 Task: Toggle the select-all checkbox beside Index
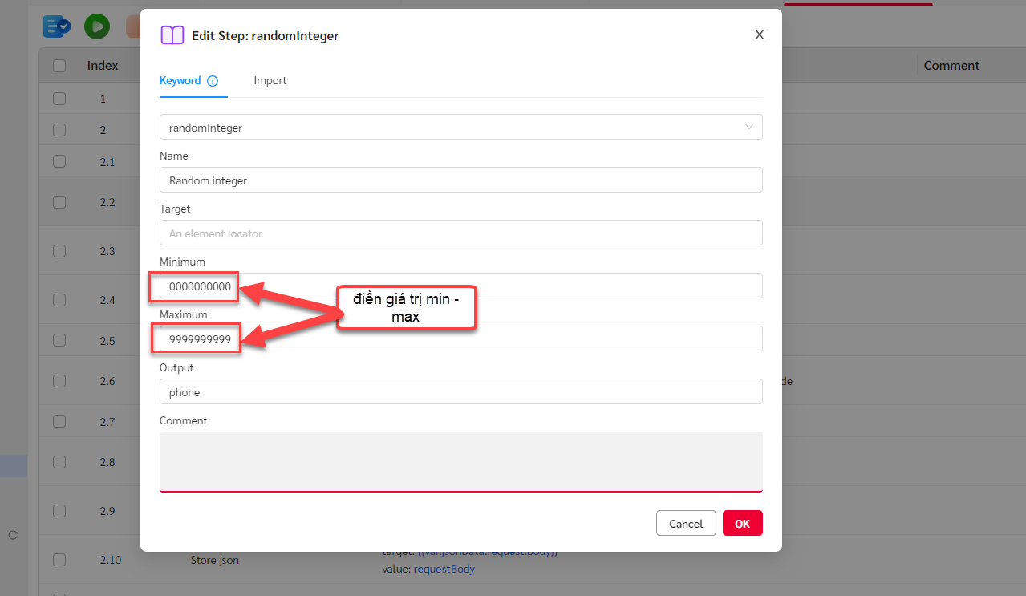(59, 66)
